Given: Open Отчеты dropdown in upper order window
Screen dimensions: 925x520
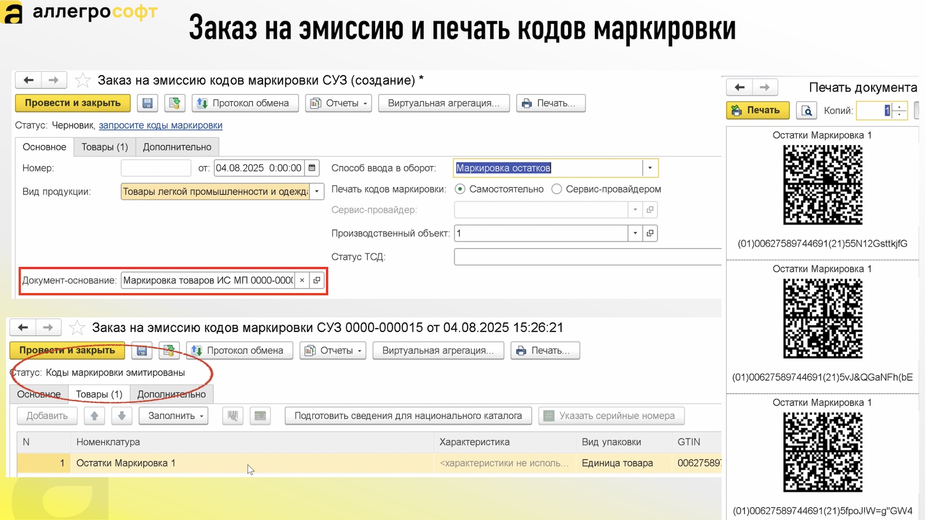Looking at the screenshot, I should [x=339, y=103].
